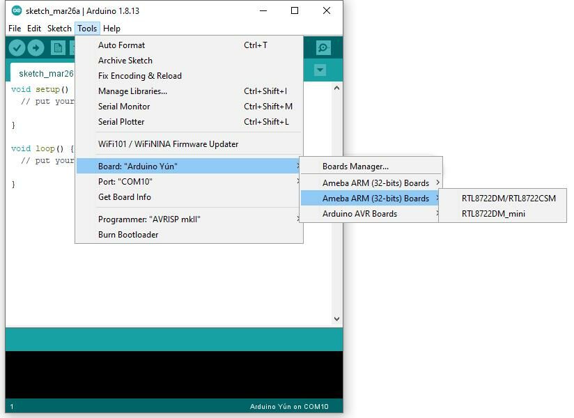Open Boards Manager... from the Board submenu
Image resolution: width=574 pixels, height=418 pixels.
click(x=355, y=167)
